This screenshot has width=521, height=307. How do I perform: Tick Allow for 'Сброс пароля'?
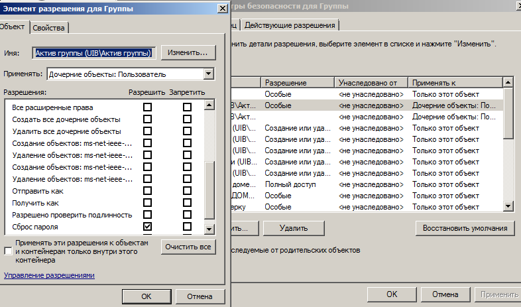point(147,227)
